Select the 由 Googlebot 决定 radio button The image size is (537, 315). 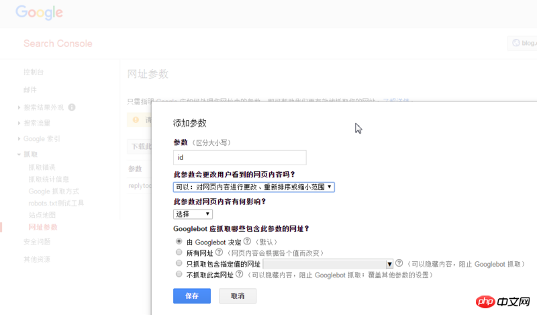pos(179,241)
